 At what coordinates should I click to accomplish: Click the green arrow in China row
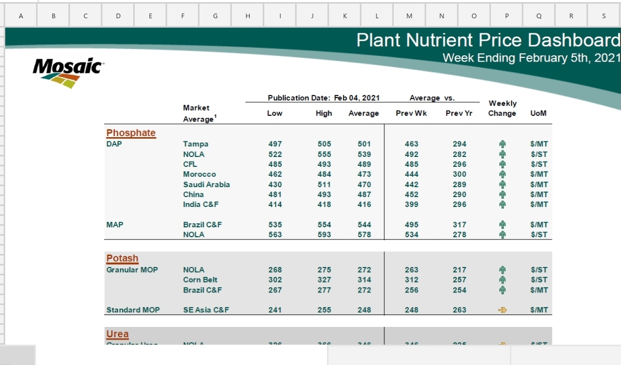502,194
